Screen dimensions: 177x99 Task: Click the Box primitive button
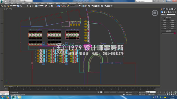(x=165, y=21)
